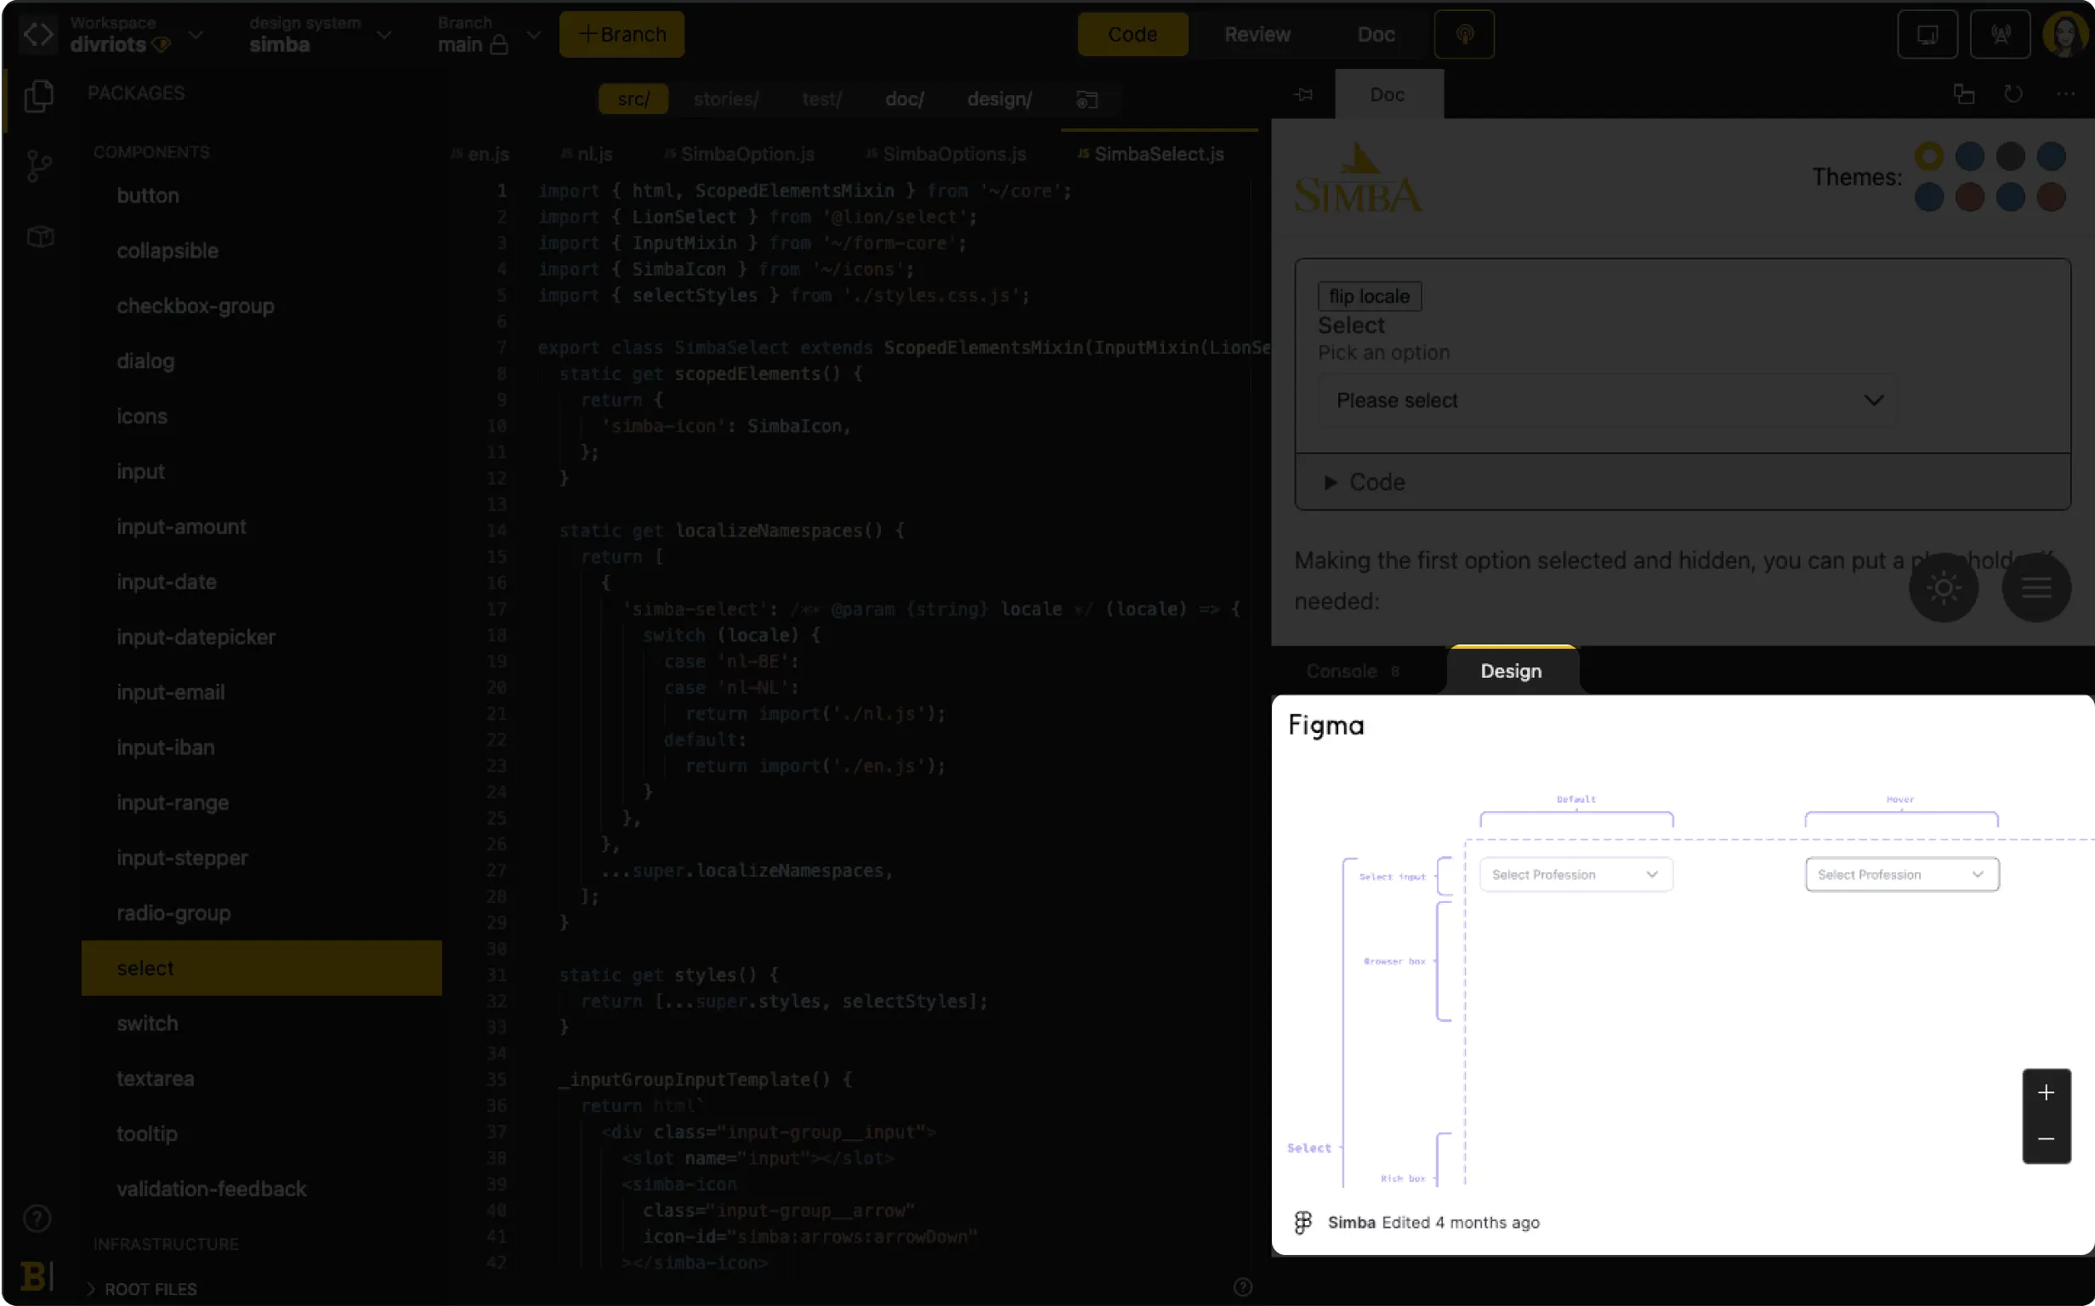Expand ROOT FILES tree item
The image size is (2095, 1306).
point(96,1288)
